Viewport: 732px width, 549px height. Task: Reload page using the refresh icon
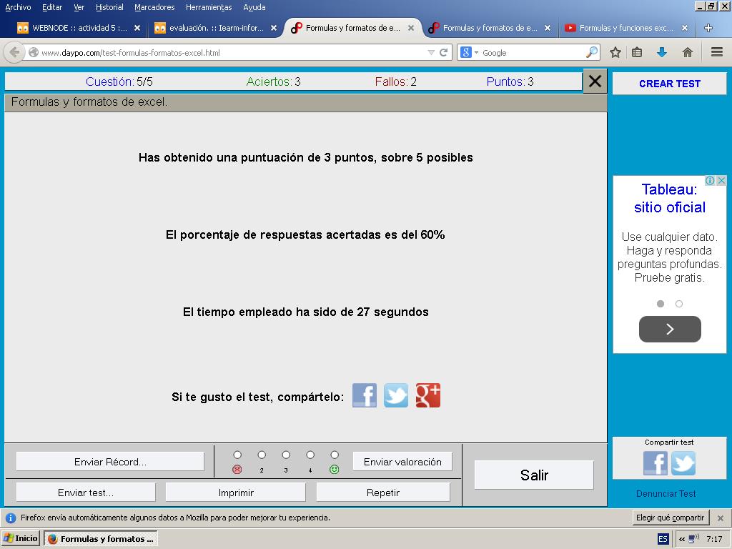[x=444, y=53]
